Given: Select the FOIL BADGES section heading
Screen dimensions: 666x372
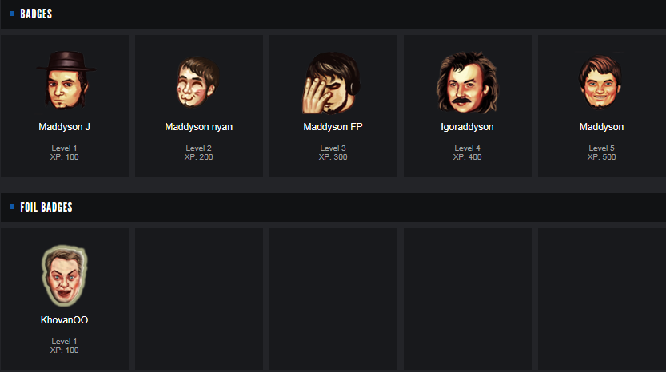Looking at the screenshot, I should 46,207.
